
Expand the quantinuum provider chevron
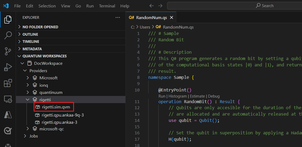28,93
